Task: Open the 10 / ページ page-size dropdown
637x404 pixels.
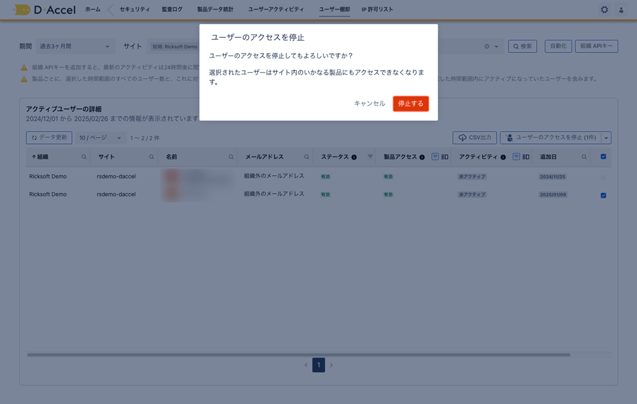Action: 101,138
